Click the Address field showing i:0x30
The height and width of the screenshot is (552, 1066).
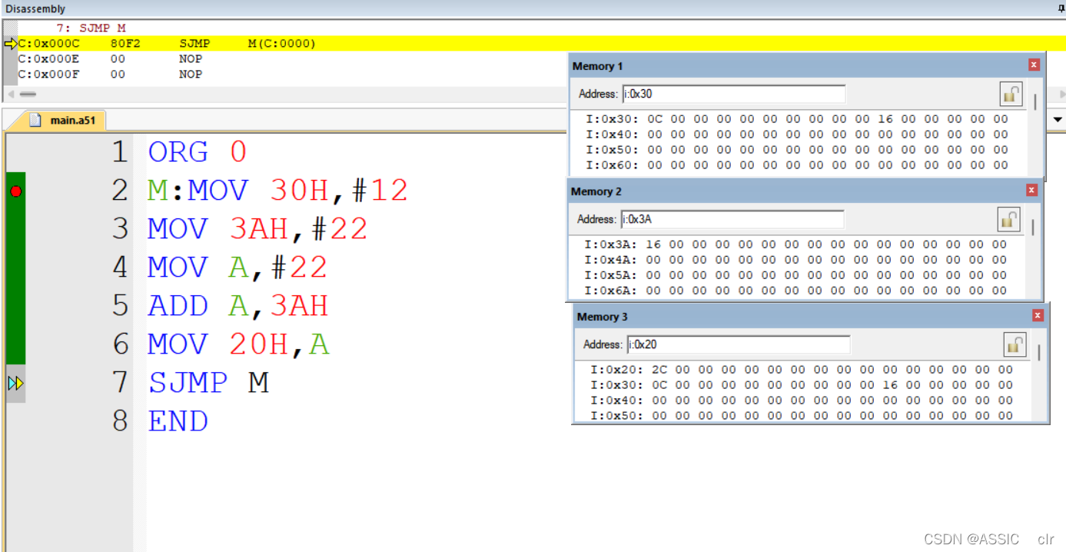[735, 93]
